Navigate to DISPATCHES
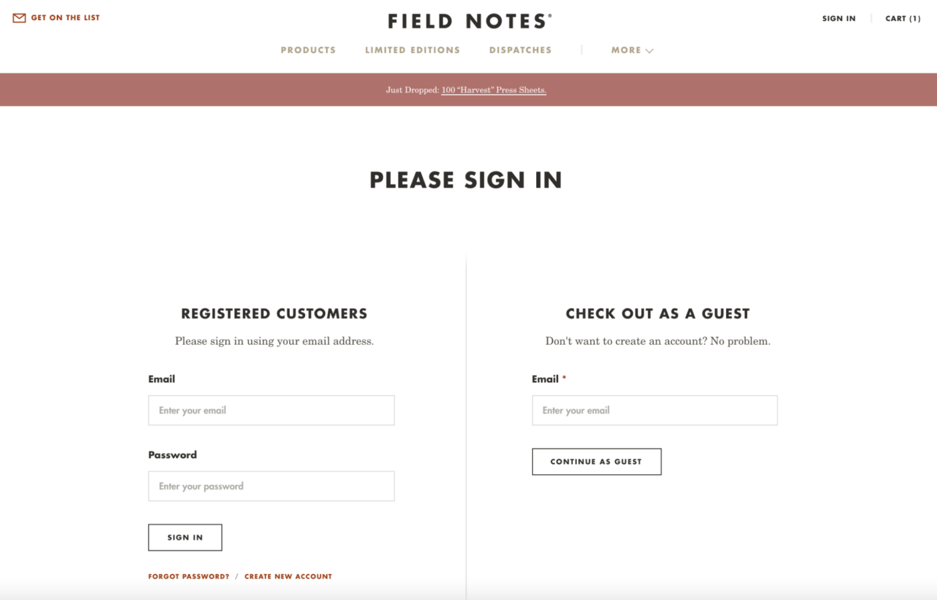Screen dimensions: 937x600 [520, 50]
